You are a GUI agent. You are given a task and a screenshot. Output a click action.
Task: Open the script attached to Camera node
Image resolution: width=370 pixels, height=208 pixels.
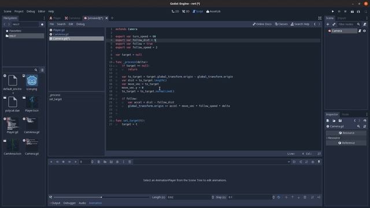point(360,31)
